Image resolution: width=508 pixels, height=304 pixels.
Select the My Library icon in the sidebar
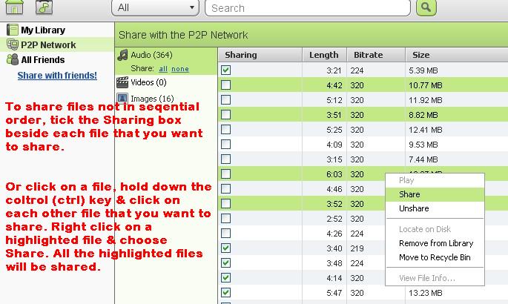[x=12, y=30]
